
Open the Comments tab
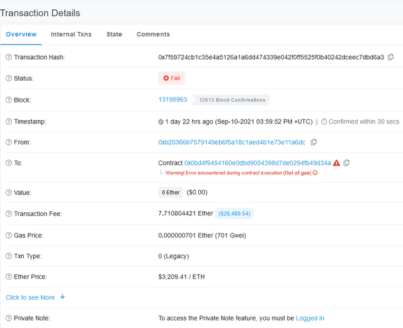(153, 34)
